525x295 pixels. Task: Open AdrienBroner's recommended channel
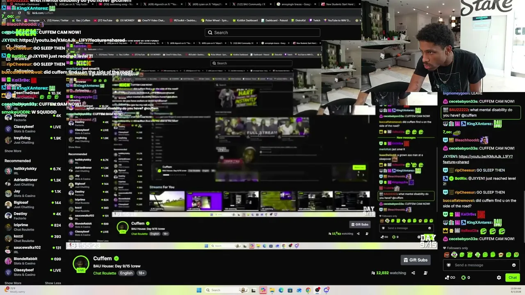[33, 182]
